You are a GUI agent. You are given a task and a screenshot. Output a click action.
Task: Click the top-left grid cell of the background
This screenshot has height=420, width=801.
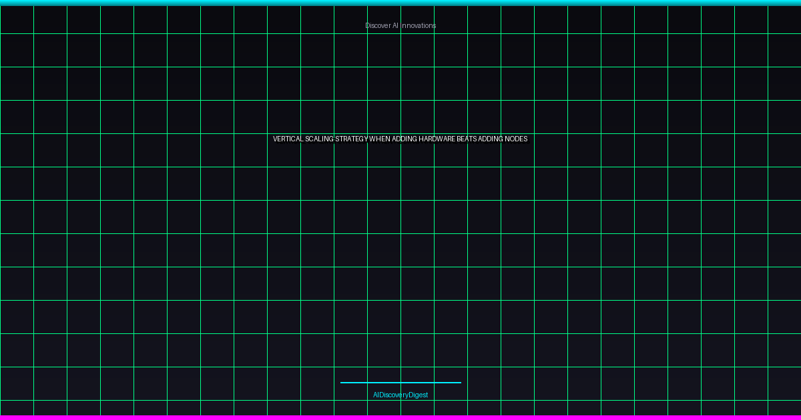[x=17, y=20]
